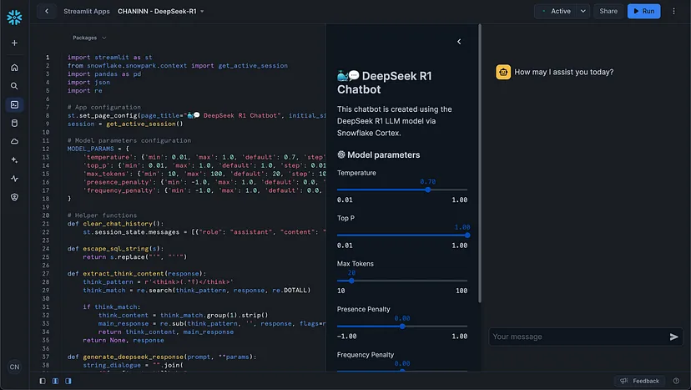Run the Streamlit app
The image size is (691, 390).
tap(643, 11)
